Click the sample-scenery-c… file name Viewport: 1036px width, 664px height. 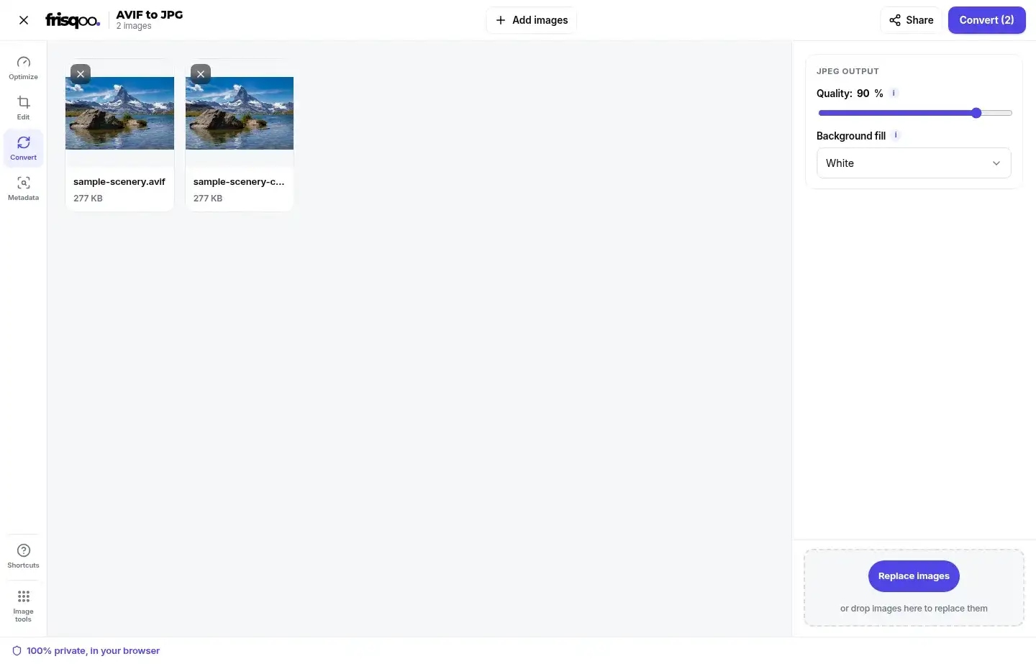[239, 182]
